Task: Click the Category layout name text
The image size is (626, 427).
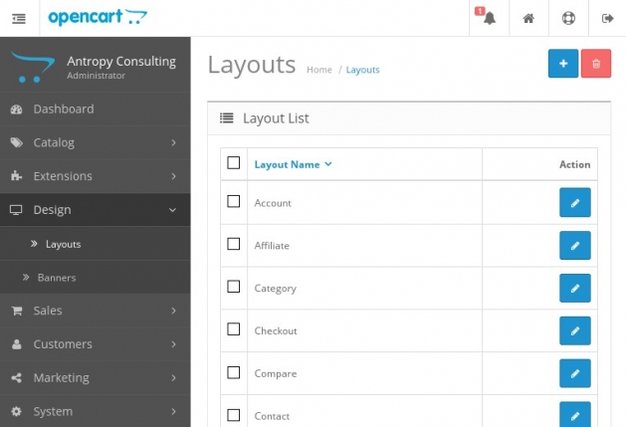Action: tap(276, 289)
